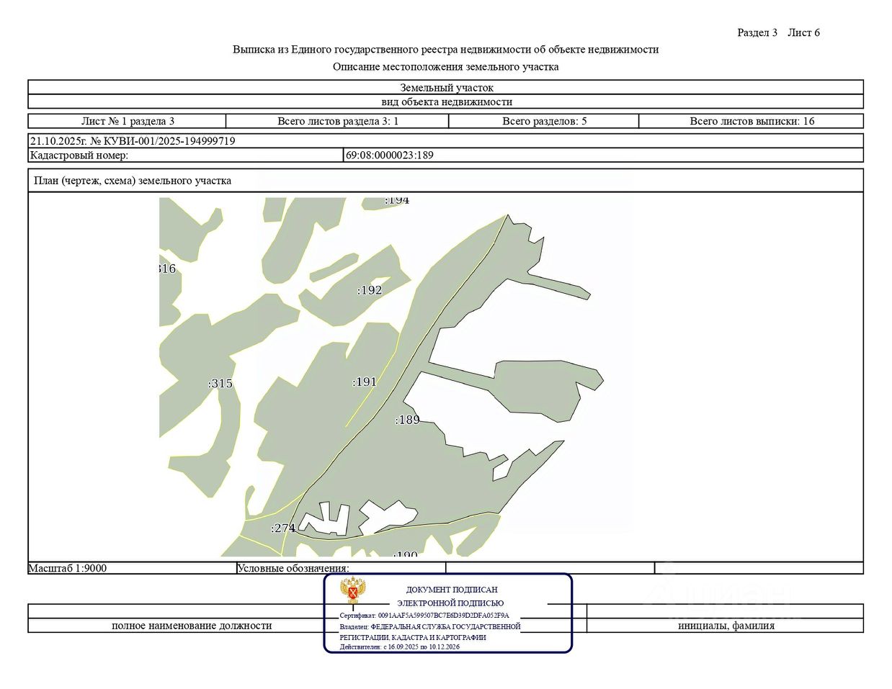Viewport: 892px width, 689px height.
Task: Click the Лист № 1 раздела 3 cell
Action: coord(128,121)
